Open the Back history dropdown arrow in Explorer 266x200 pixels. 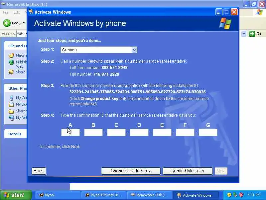(x=24, y=23)
